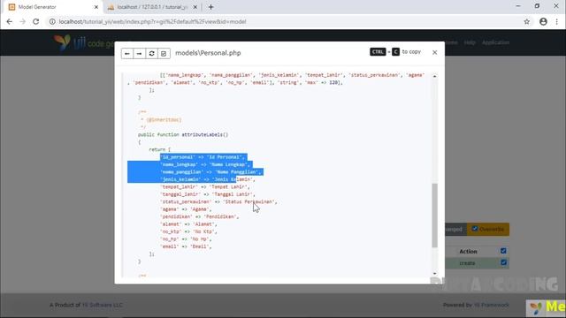Screen dimensions: 566x318
Task: Switch to Model Generator tab
Action: 52,7
